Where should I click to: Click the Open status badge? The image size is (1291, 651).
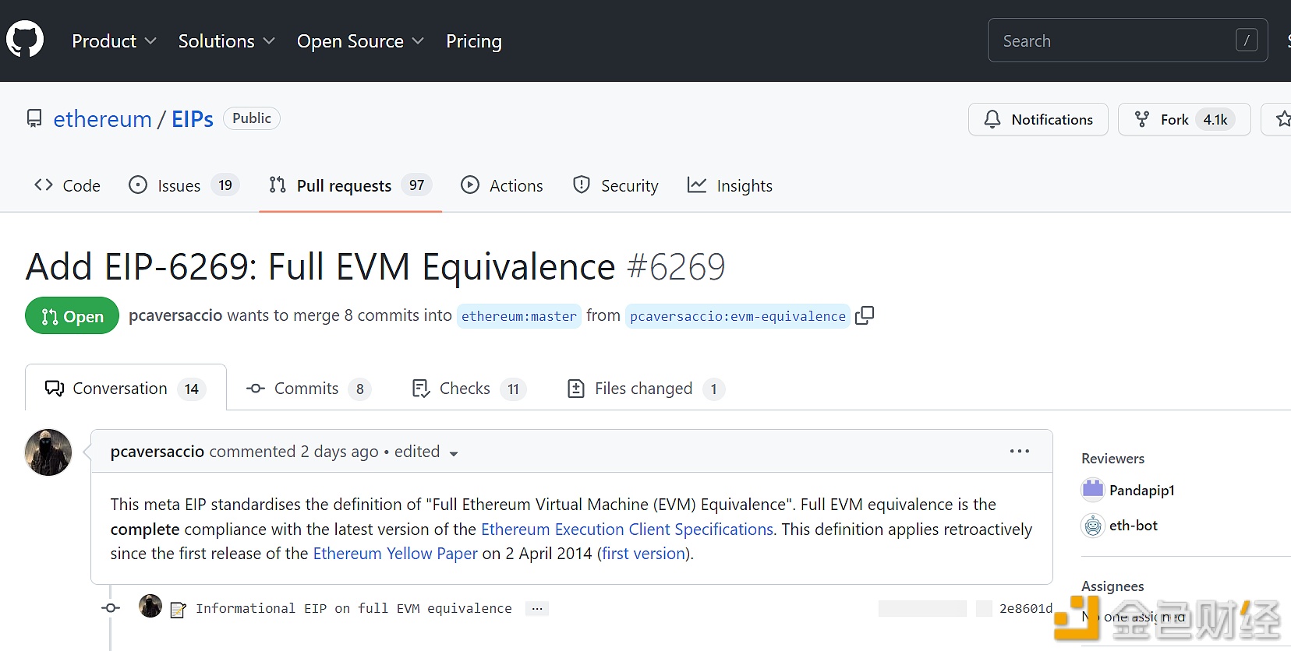point(72,316)
